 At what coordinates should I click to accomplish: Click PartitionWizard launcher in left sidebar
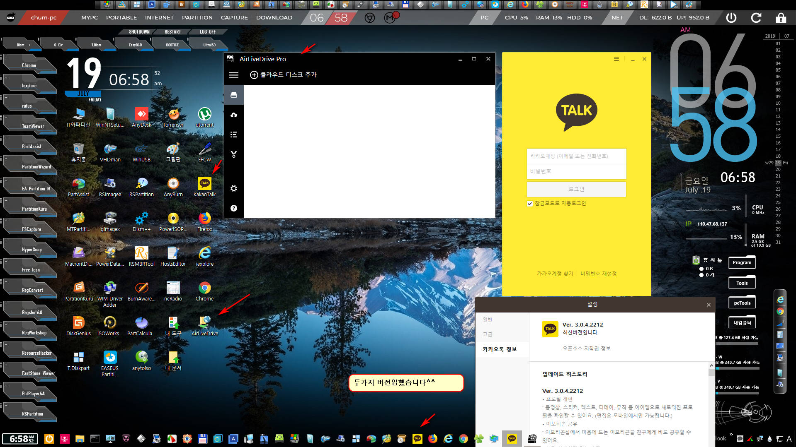click(x=30, y=166)
